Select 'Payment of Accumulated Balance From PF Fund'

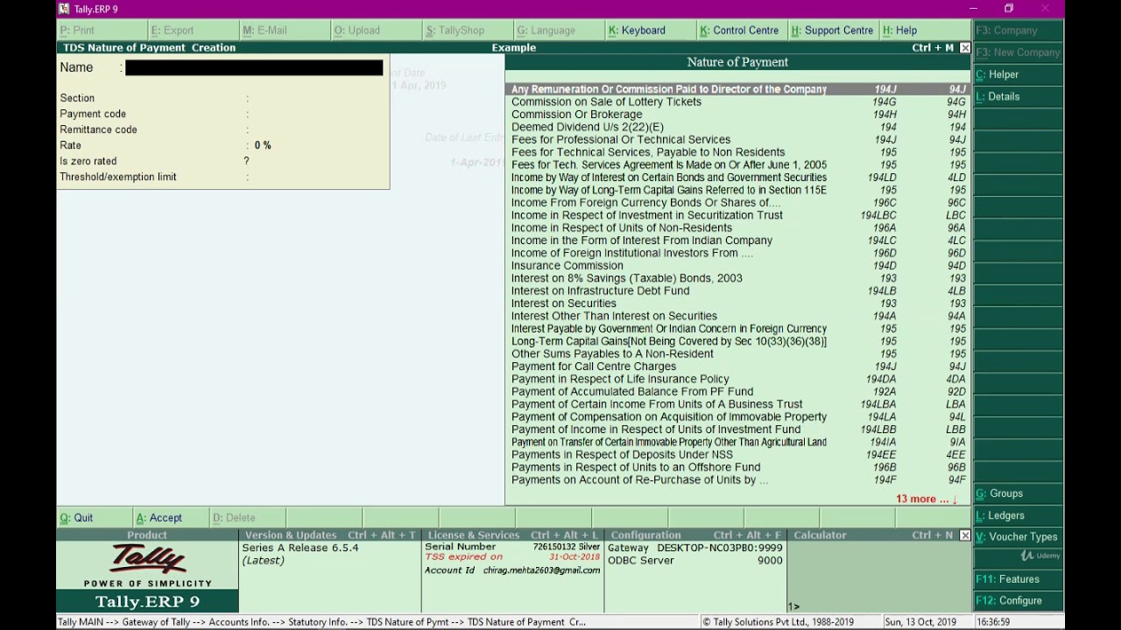tap(738, 392)
